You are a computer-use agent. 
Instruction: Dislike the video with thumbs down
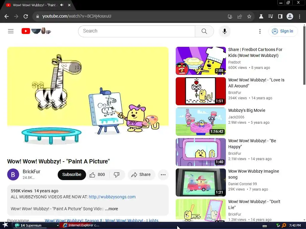(x=117, y=175)
